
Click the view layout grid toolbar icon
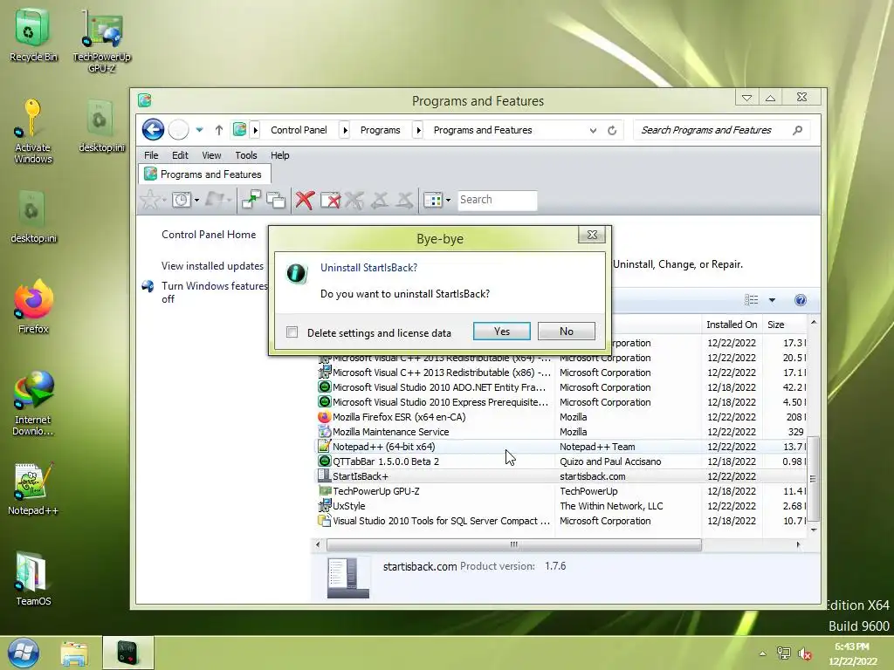(x=433, y=200)
